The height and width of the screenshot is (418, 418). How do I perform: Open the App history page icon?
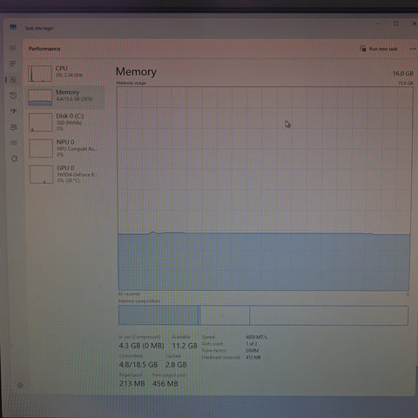pos(13,95)
